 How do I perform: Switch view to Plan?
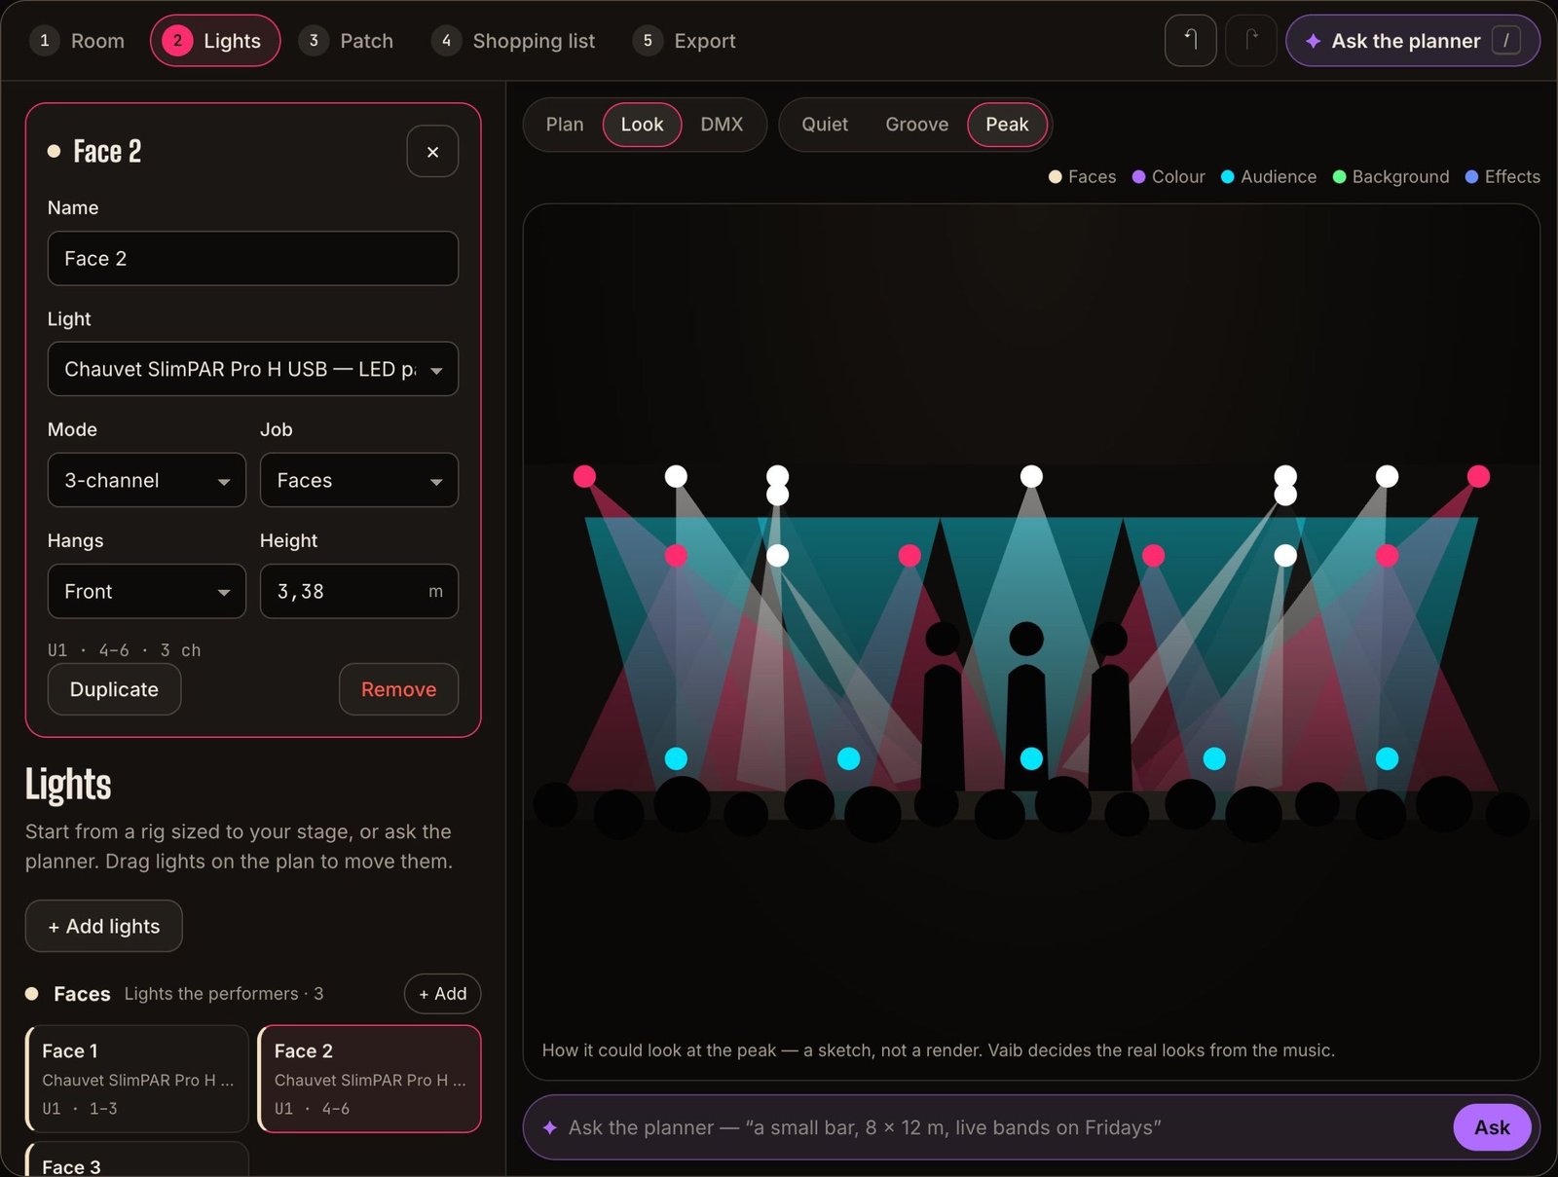(565, 125)
